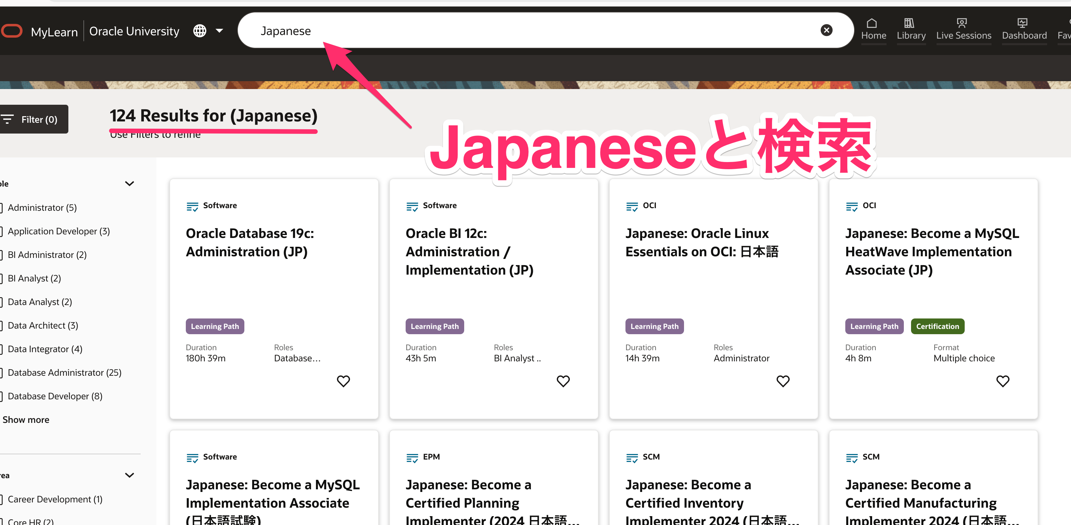The image size is (1071, 525).
Task: Click the '180h 39m' duration value
Action: (206, 358)
